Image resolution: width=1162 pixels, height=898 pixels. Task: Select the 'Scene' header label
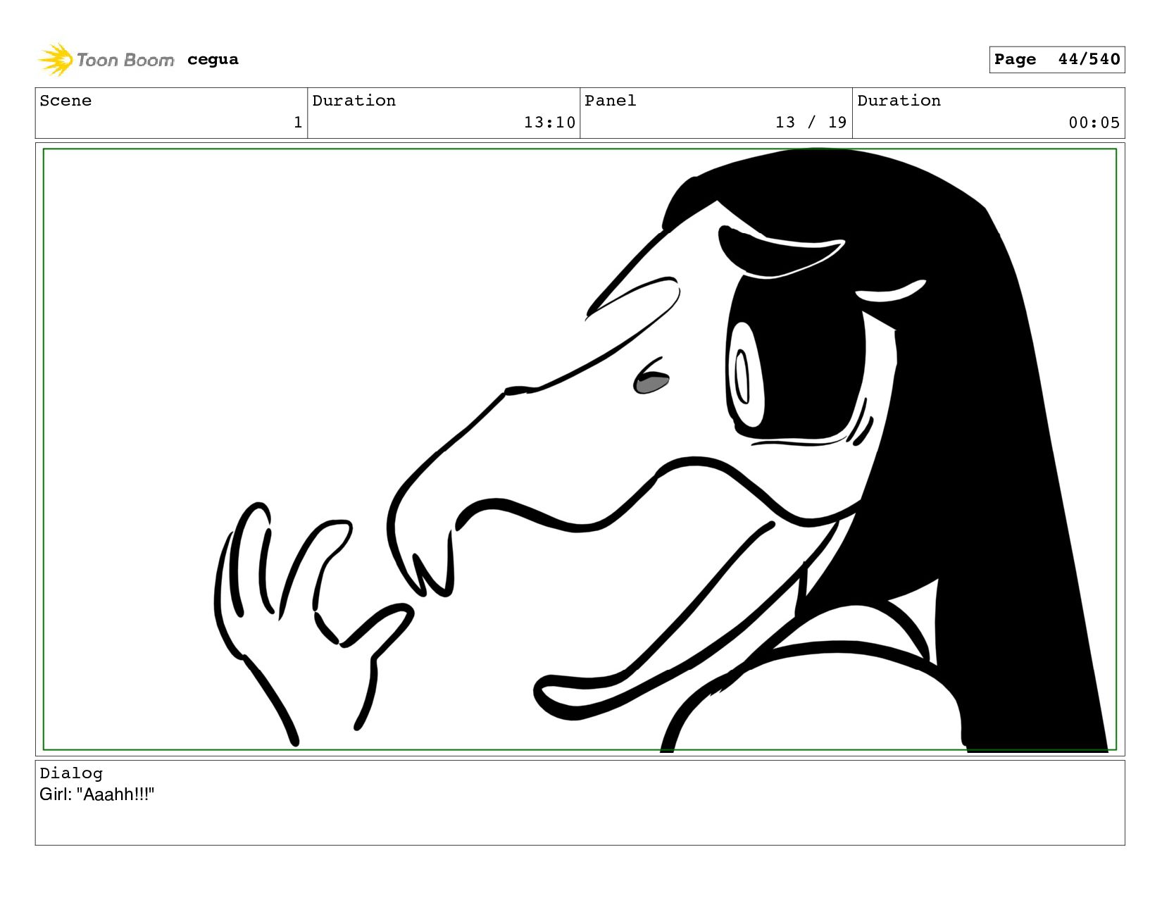pos(65,101)
